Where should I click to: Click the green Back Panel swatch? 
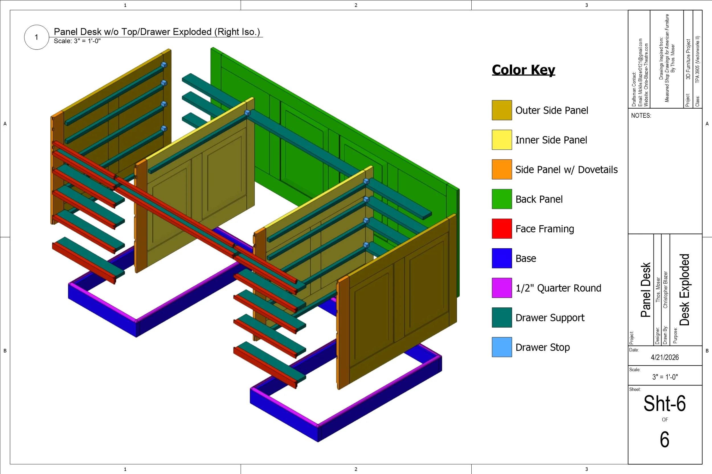[x=502, y=199]
